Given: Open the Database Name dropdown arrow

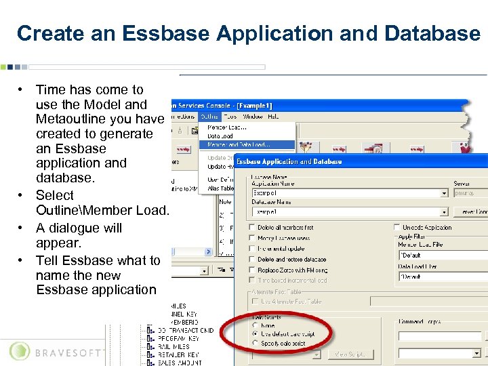Looking at the screenshot, I should (x=444, y=212).
